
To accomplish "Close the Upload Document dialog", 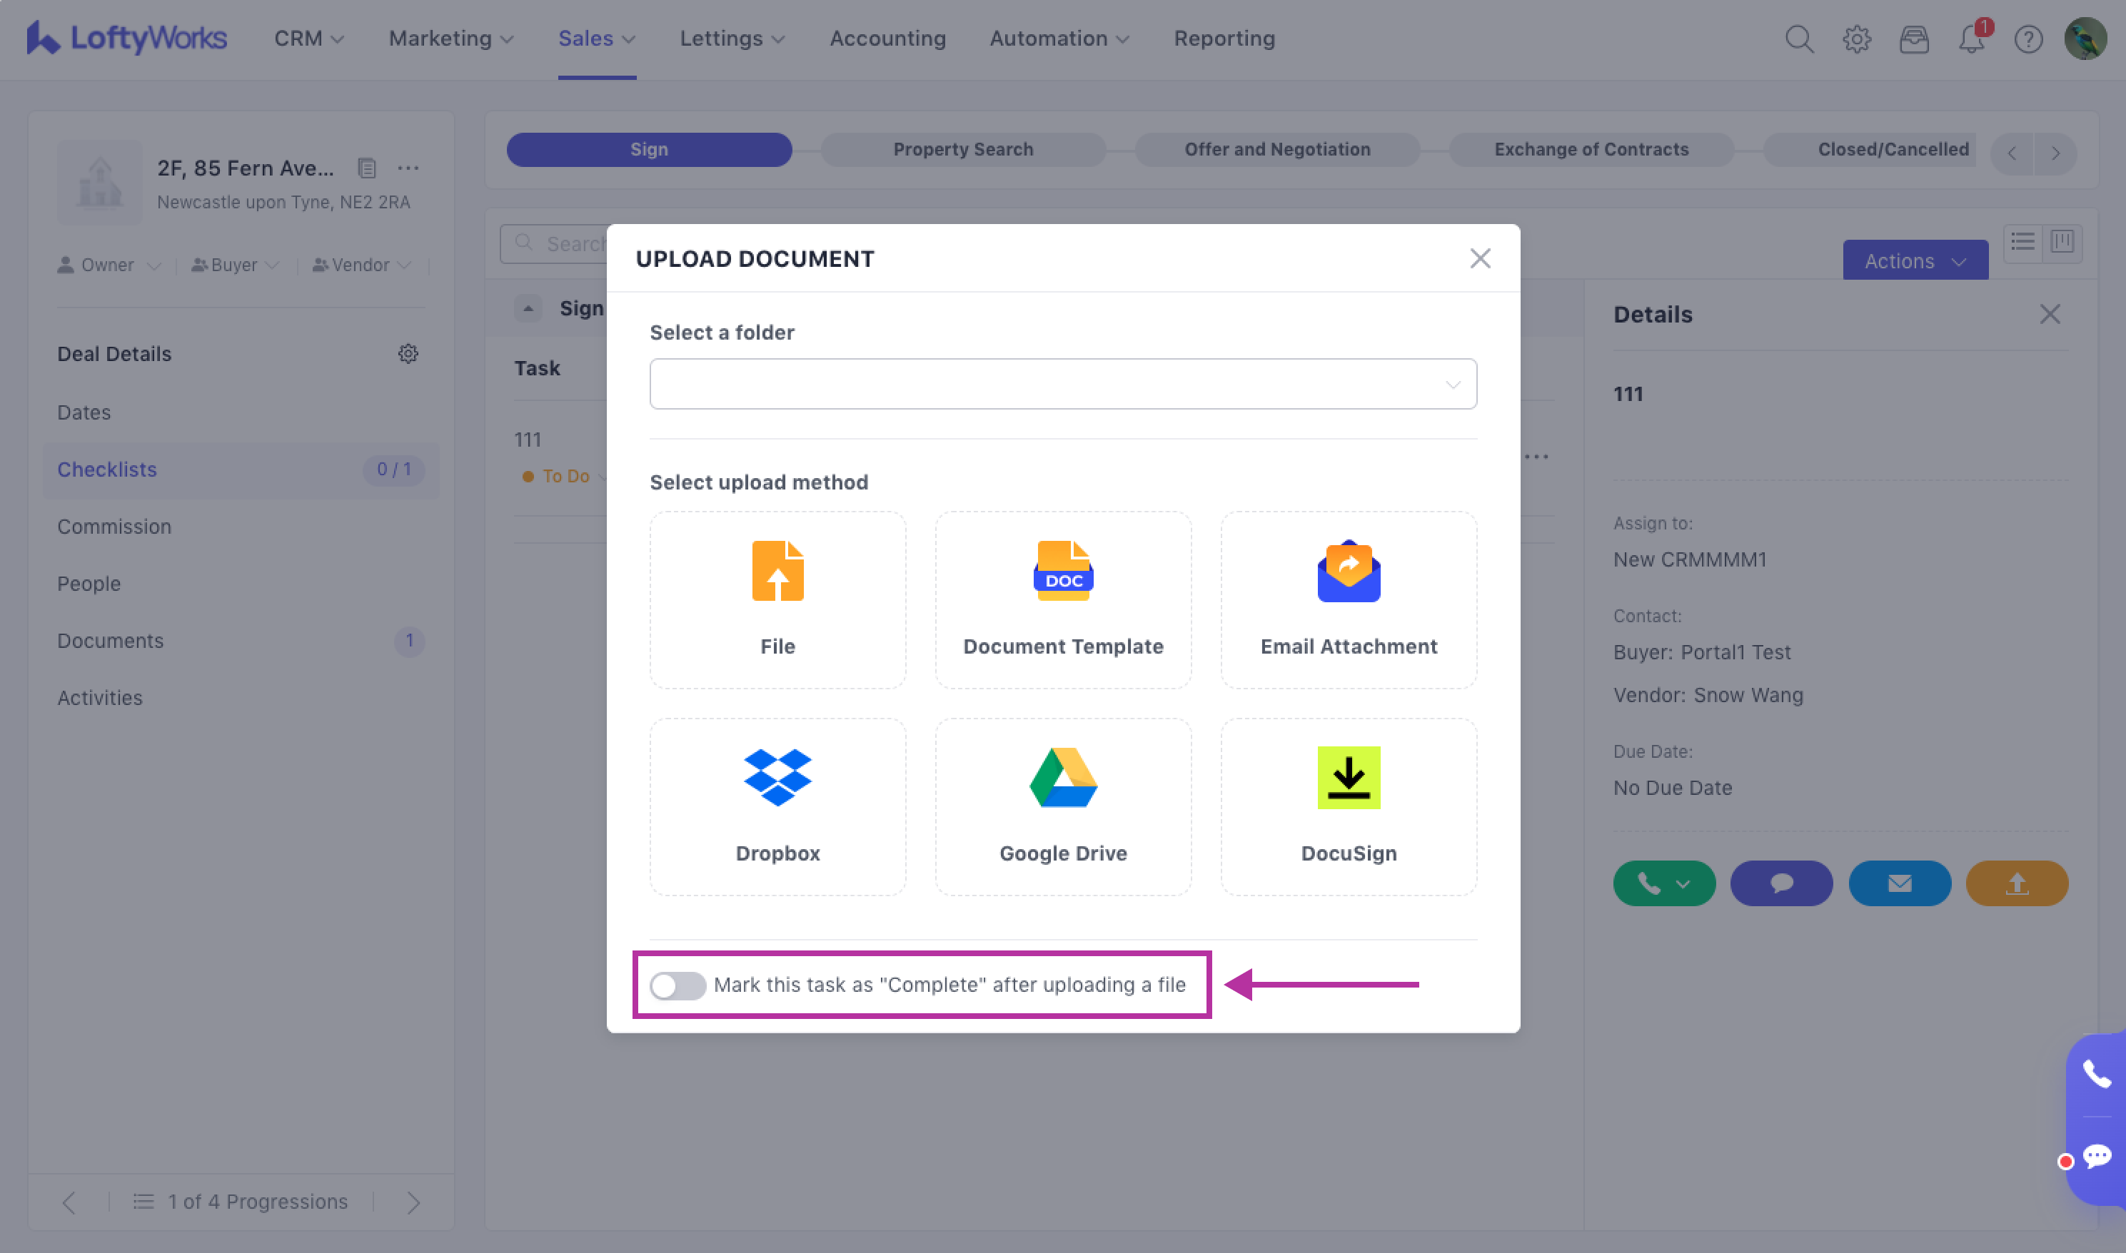I will [x=1480, y=258].
